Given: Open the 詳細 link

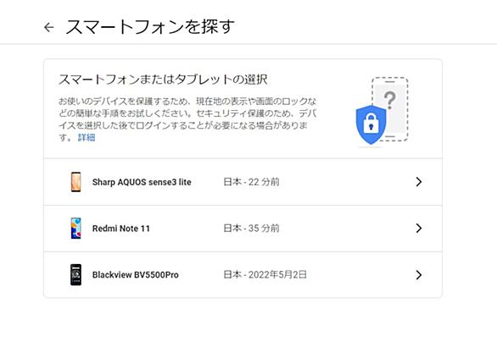Looking at the screenshot, I should [87, 138].
